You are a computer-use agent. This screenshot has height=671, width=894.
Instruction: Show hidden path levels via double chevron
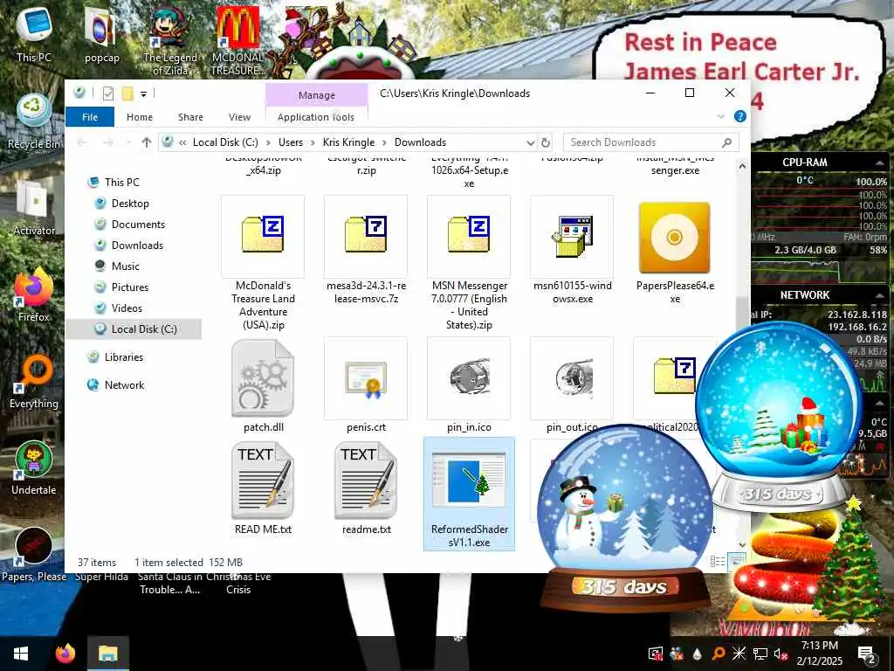pyautogui.click(x=182, y=142)
